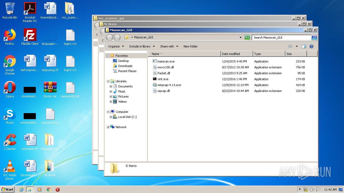Sort files by Type column
Viewport: 344px width, 193px height.
[x=269, y=54]
